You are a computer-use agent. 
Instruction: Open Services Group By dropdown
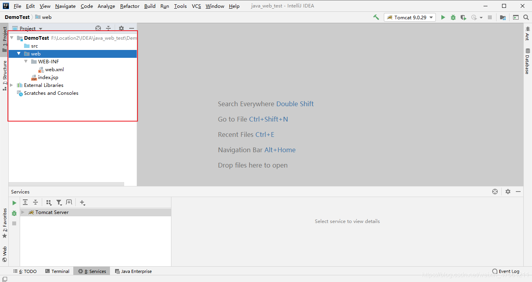[49, 202]
